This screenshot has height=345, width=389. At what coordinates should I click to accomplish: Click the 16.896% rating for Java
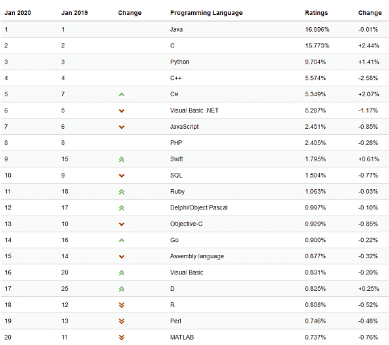tap(317, 30)
